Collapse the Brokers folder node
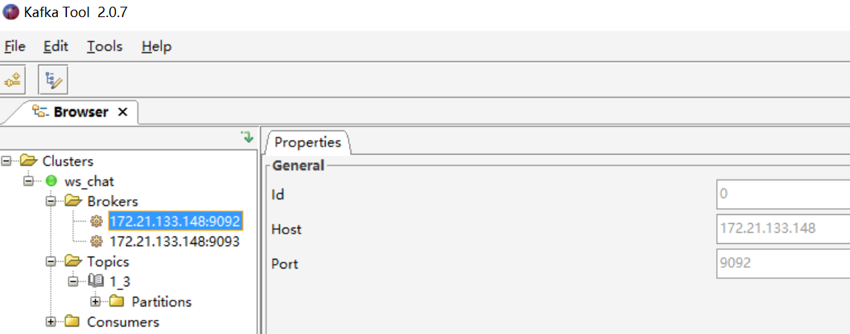This screenshot has height=334, width=850. tap(51, 201)
